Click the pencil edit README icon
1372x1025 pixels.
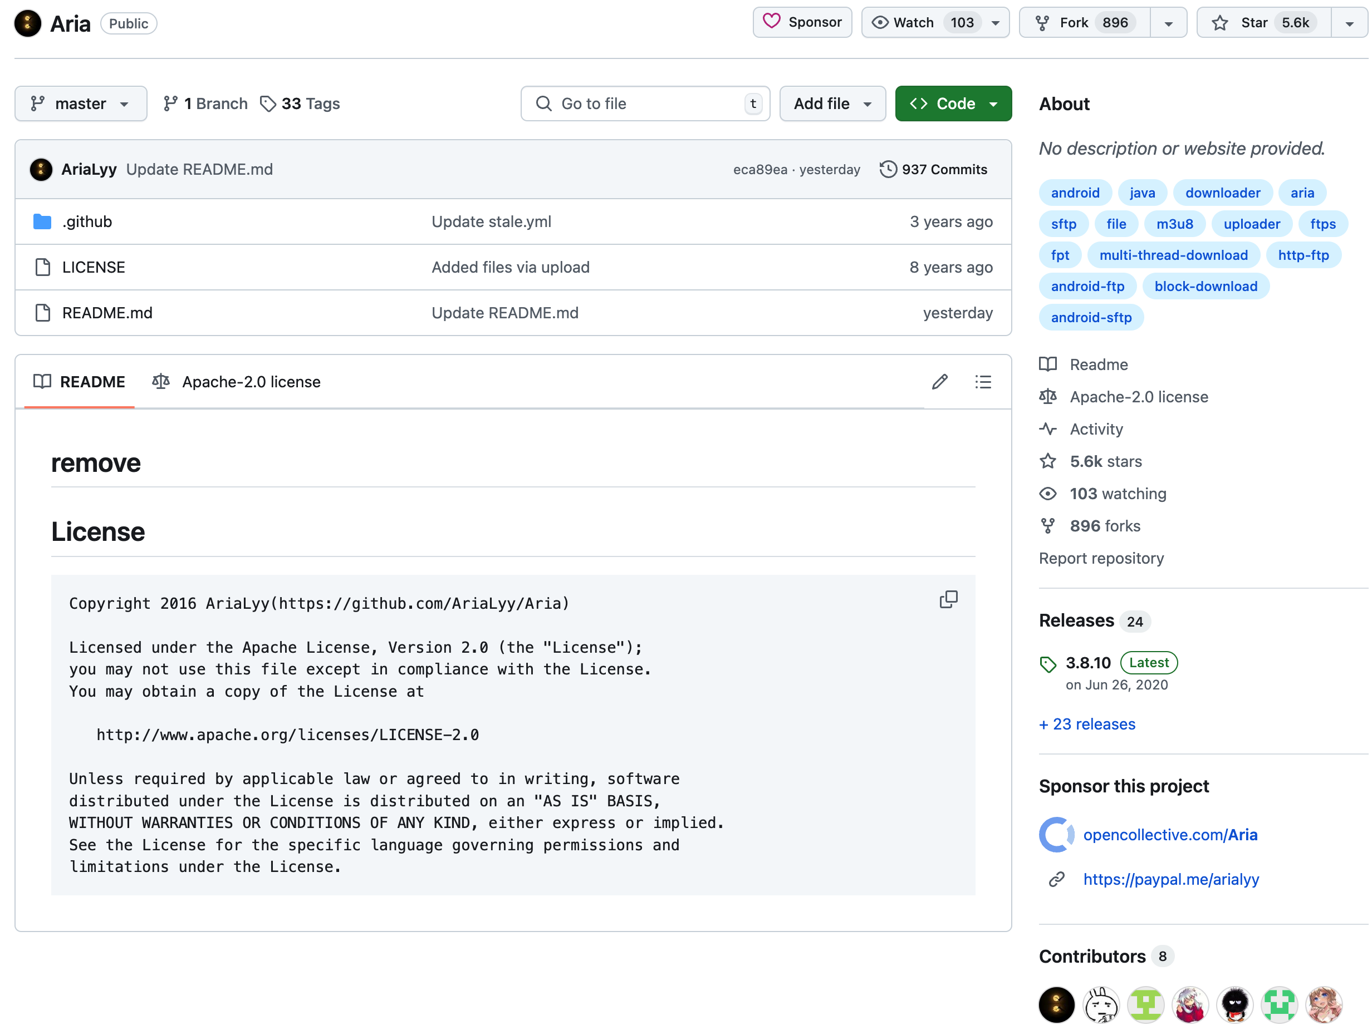click(940, 382)
